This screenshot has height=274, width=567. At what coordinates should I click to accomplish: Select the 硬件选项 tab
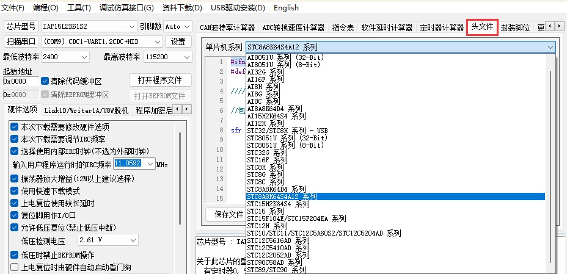[23, 110]
